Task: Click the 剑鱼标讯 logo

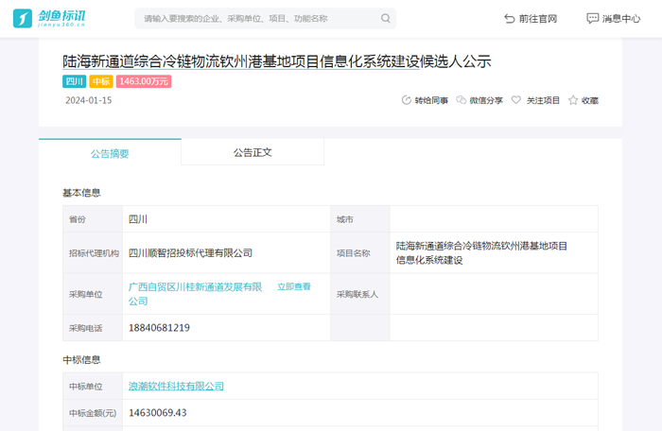Action: 49,19
